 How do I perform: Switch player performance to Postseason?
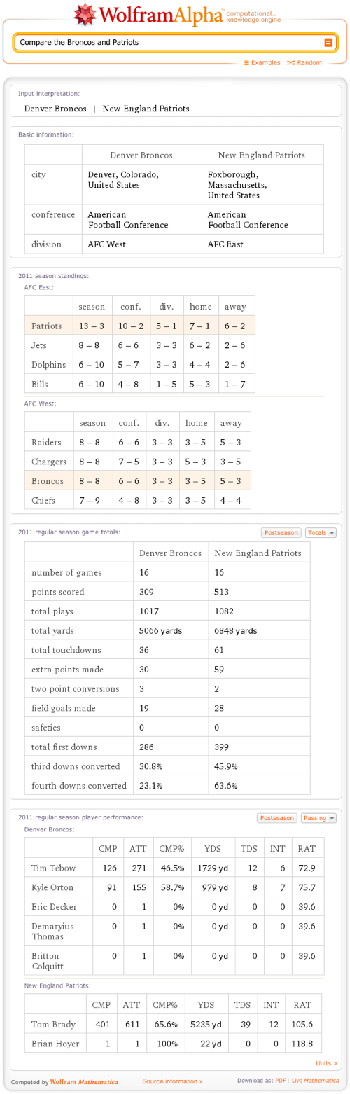click(276, 818)
